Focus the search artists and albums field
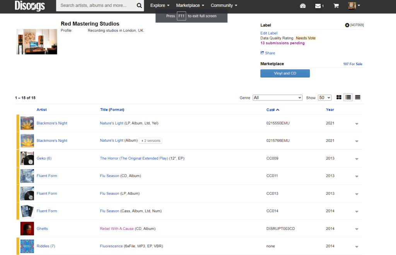Image resolution: width=396 pixels, height=255 pixels. 96,5
